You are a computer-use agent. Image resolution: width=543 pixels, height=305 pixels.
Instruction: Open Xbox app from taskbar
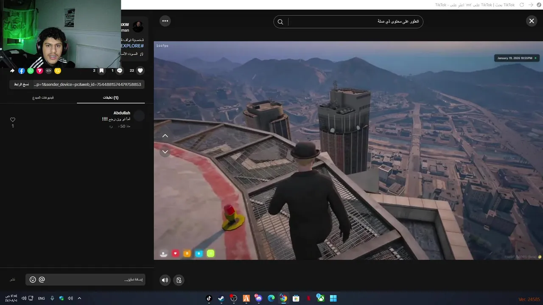pyautogui.click(x=321, y=298)
